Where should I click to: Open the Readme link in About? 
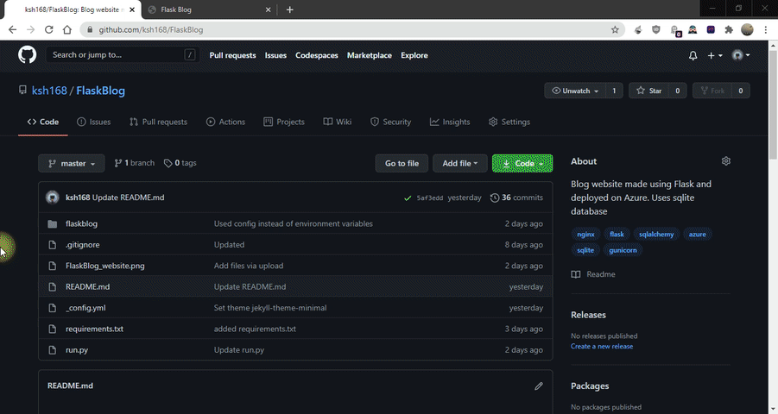point(593,274)
